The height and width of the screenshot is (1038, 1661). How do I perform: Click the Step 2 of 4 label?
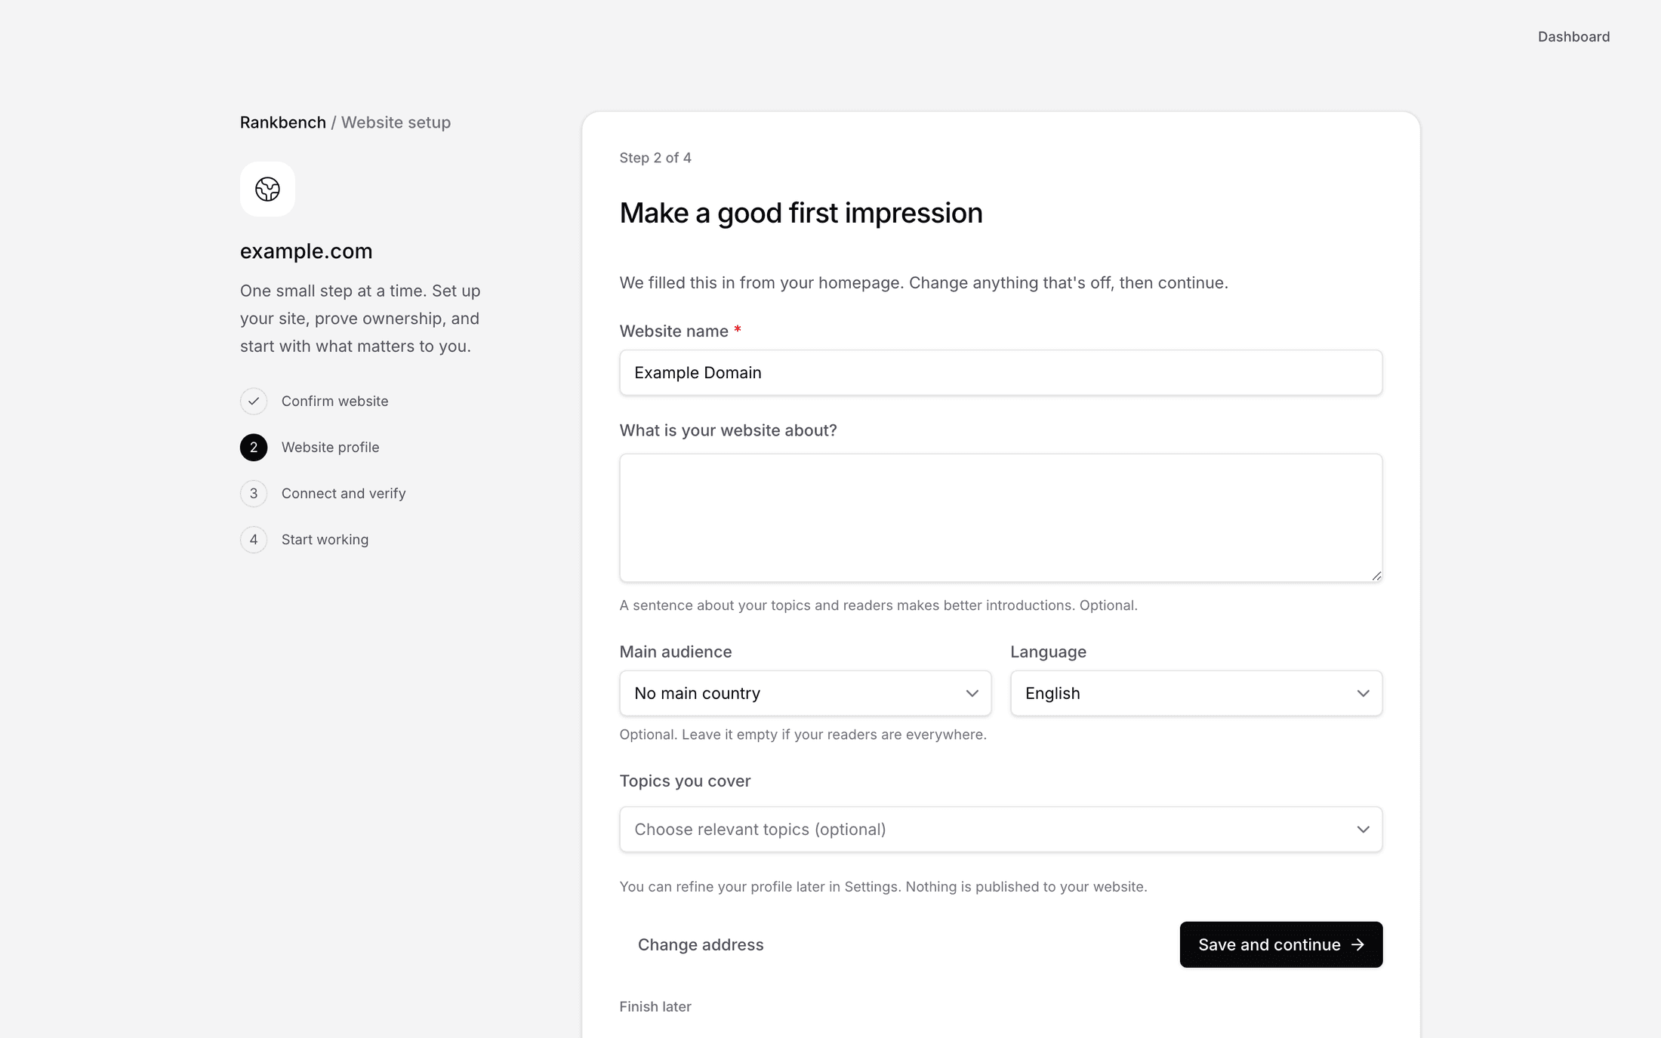655,158
